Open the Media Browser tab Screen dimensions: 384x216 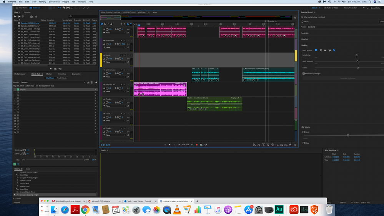click(20, 74)
